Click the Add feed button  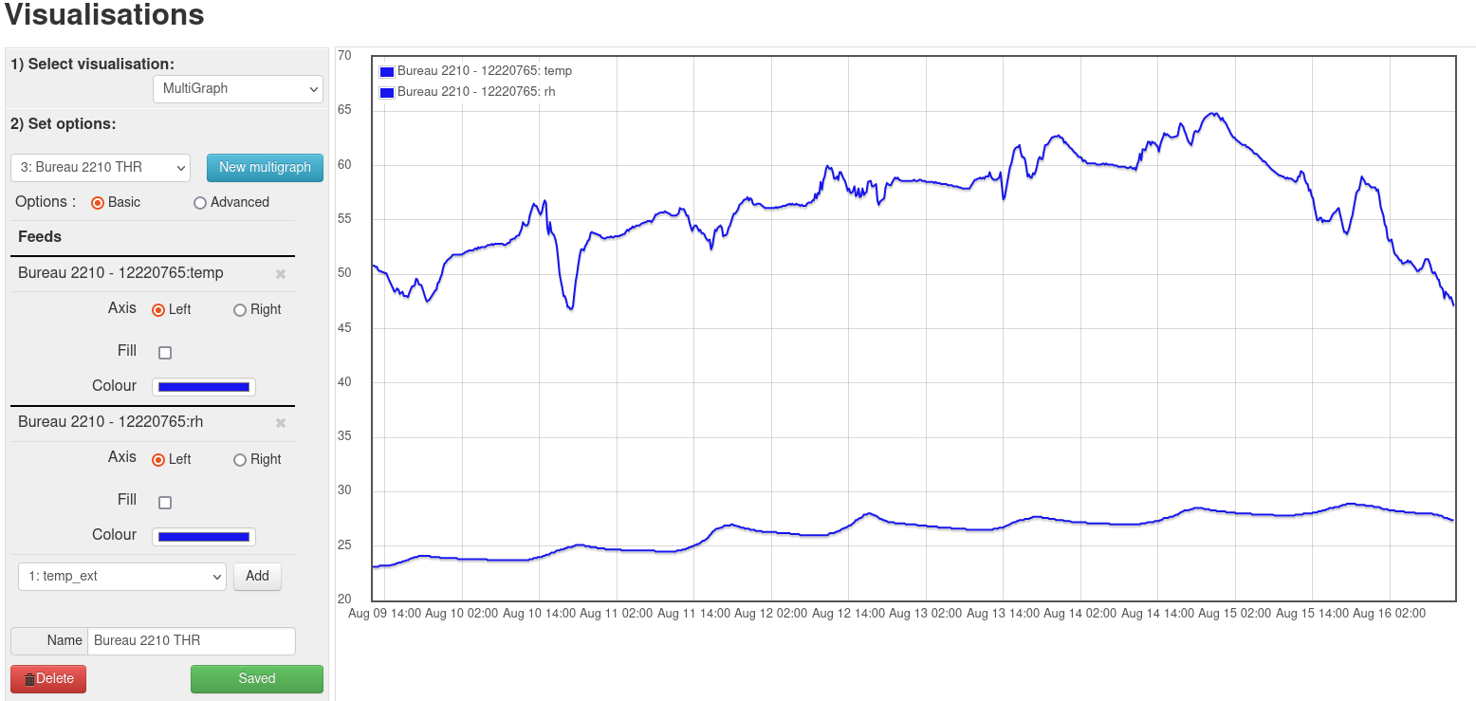coord(257,577)
